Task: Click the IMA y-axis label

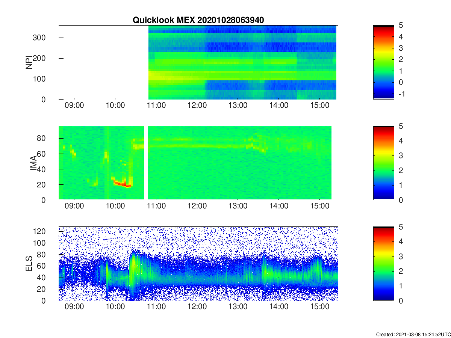Action: pos(34,163)
